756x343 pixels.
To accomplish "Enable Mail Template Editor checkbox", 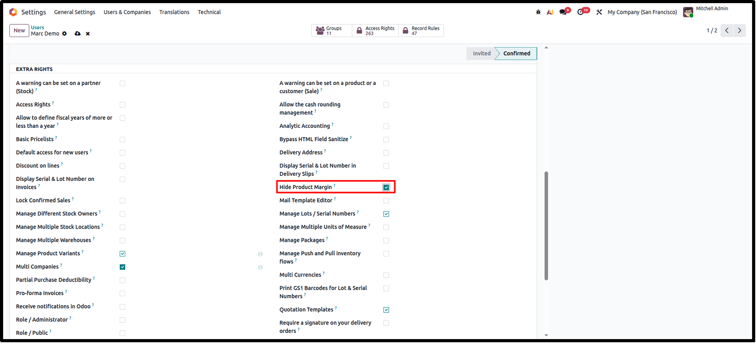I will coord(386,201).
